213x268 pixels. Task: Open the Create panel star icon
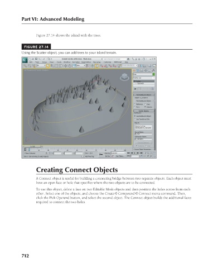coord(134,70)
